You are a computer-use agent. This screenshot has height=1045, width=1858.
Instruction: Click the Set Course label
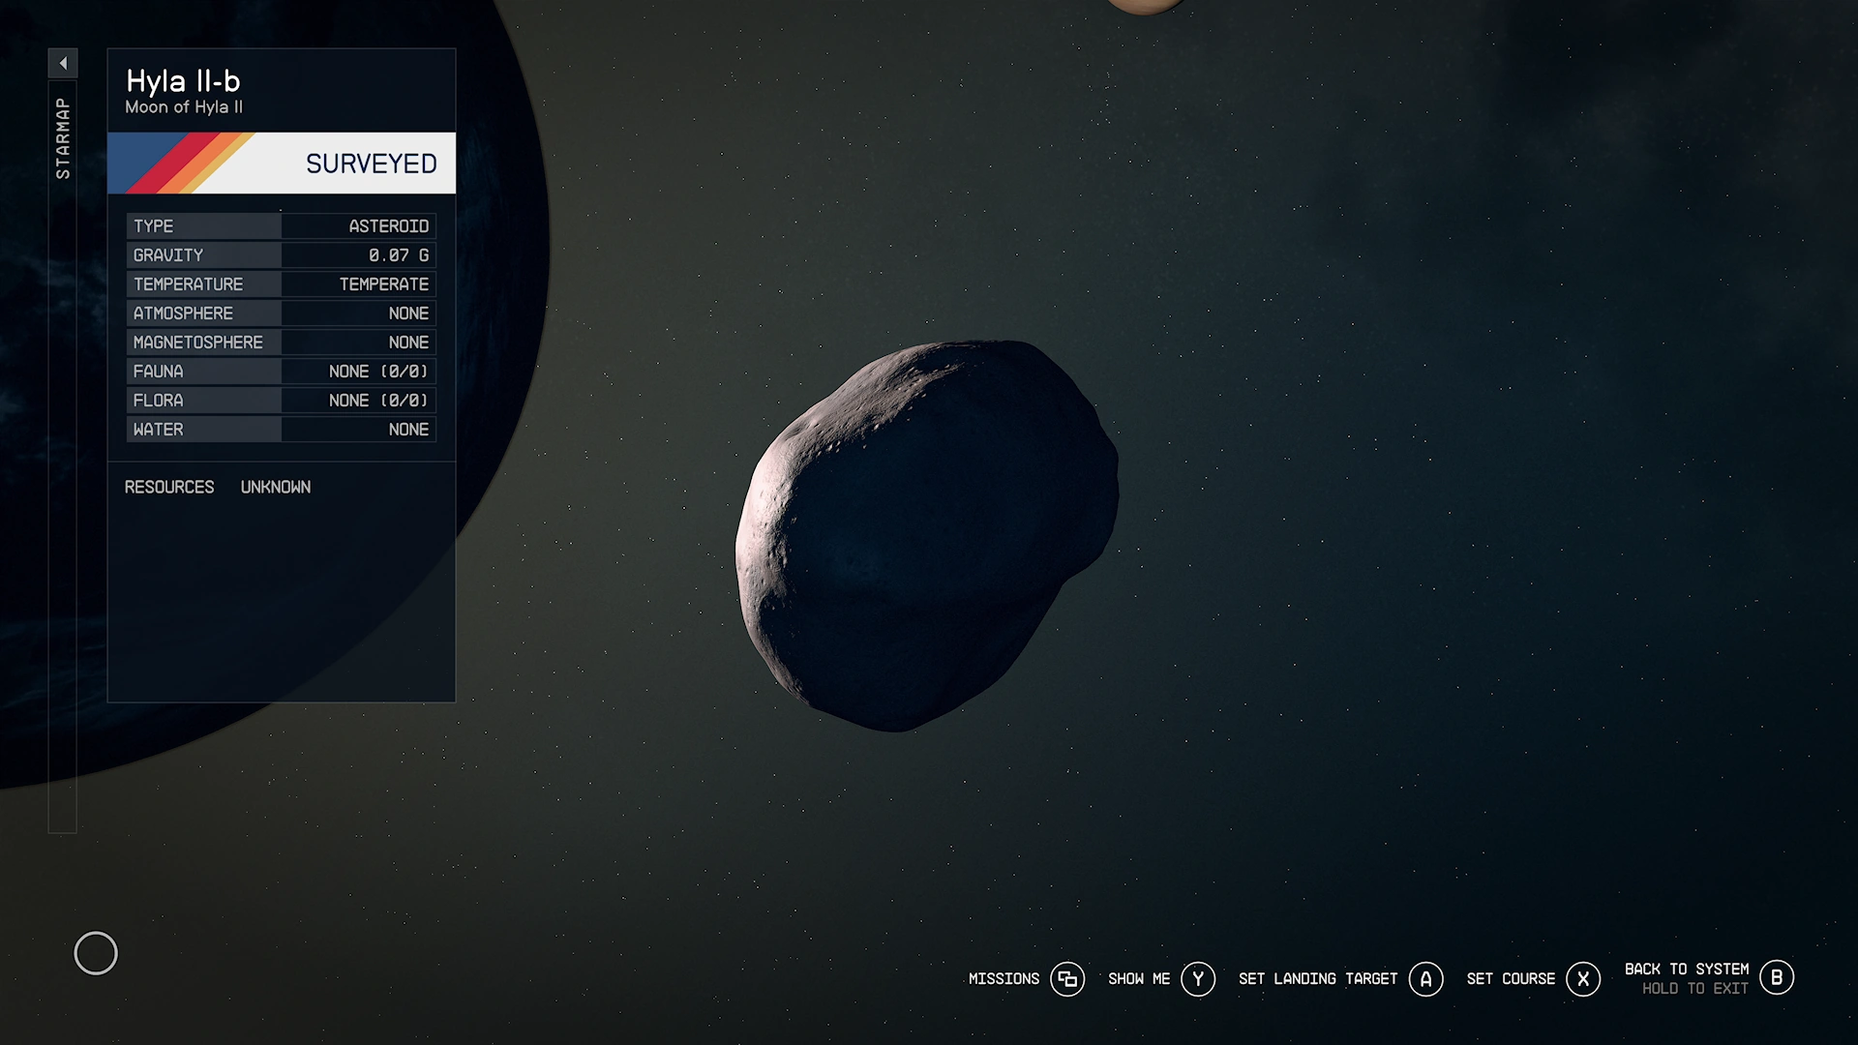[x=1510, y=979]
